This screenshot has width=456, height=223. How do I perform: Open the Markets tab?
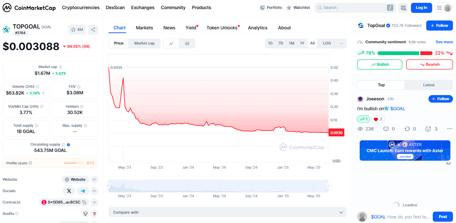(x=144, y=28)
